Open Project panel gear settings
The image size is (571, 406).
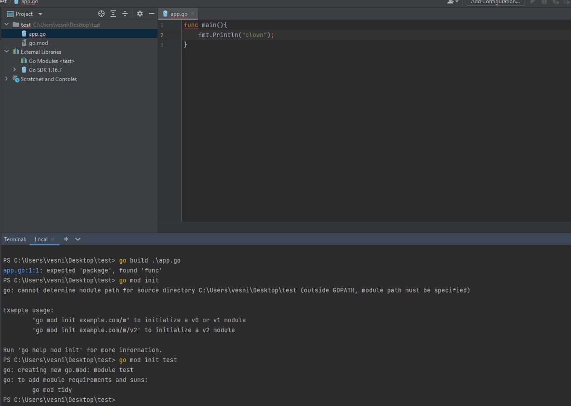(x=140, y=14)
